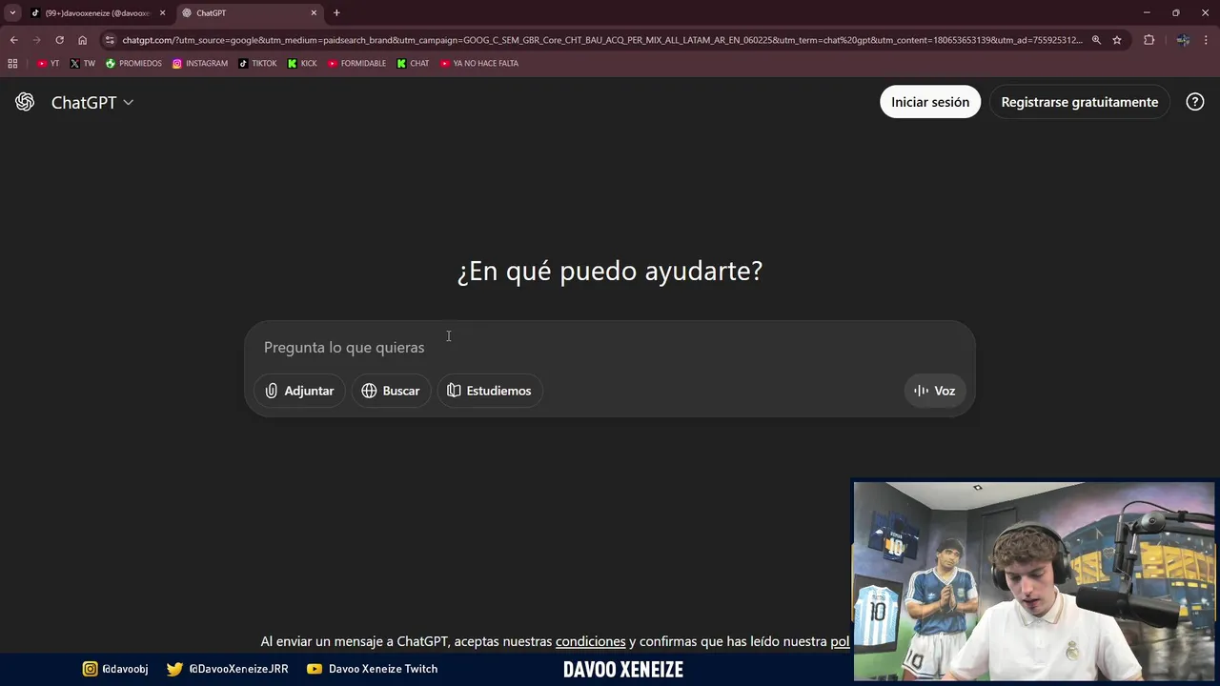Go back with browser back arrow
Image resolution: width=1220 pixels, height=686 pixels.
13,40
